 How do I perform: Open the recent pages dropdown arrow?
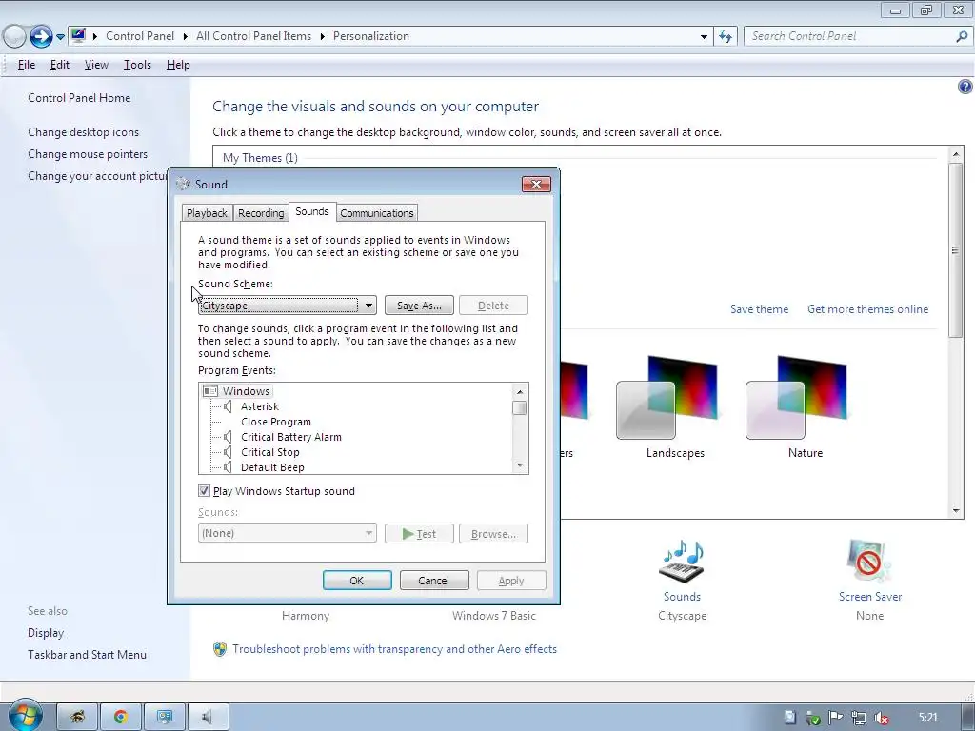pos(60,37)
